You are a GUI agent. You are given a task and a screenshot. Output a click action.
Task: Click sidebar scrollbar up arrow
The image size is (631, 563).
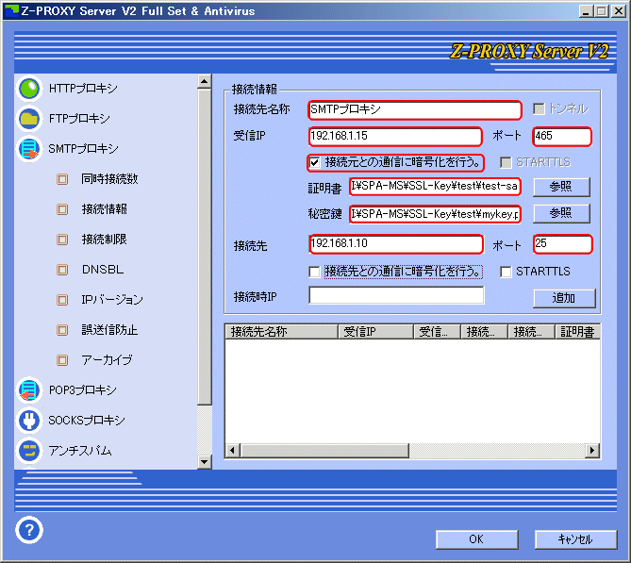click(205, 81)
